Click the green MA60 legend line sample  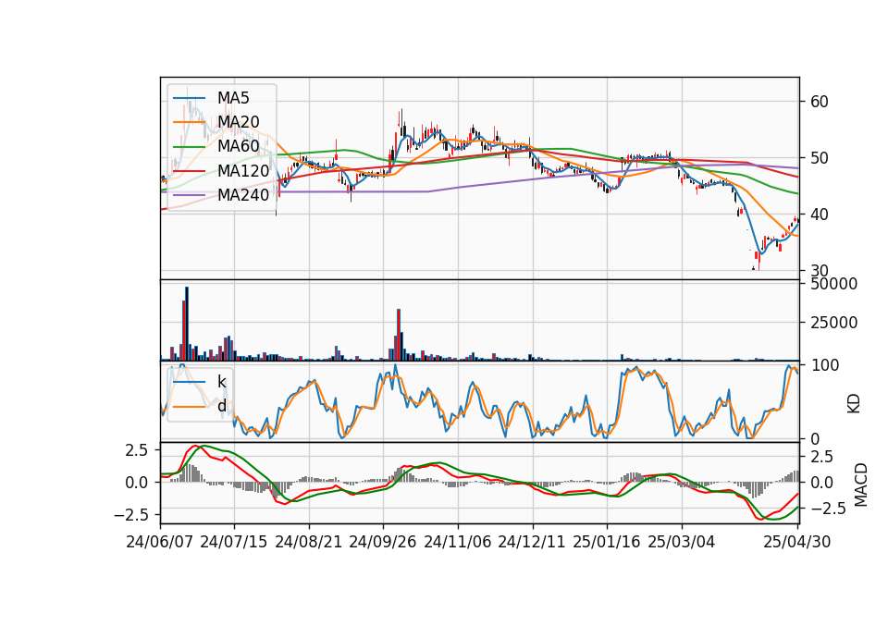pyautogui.click(x=189, y=147)
